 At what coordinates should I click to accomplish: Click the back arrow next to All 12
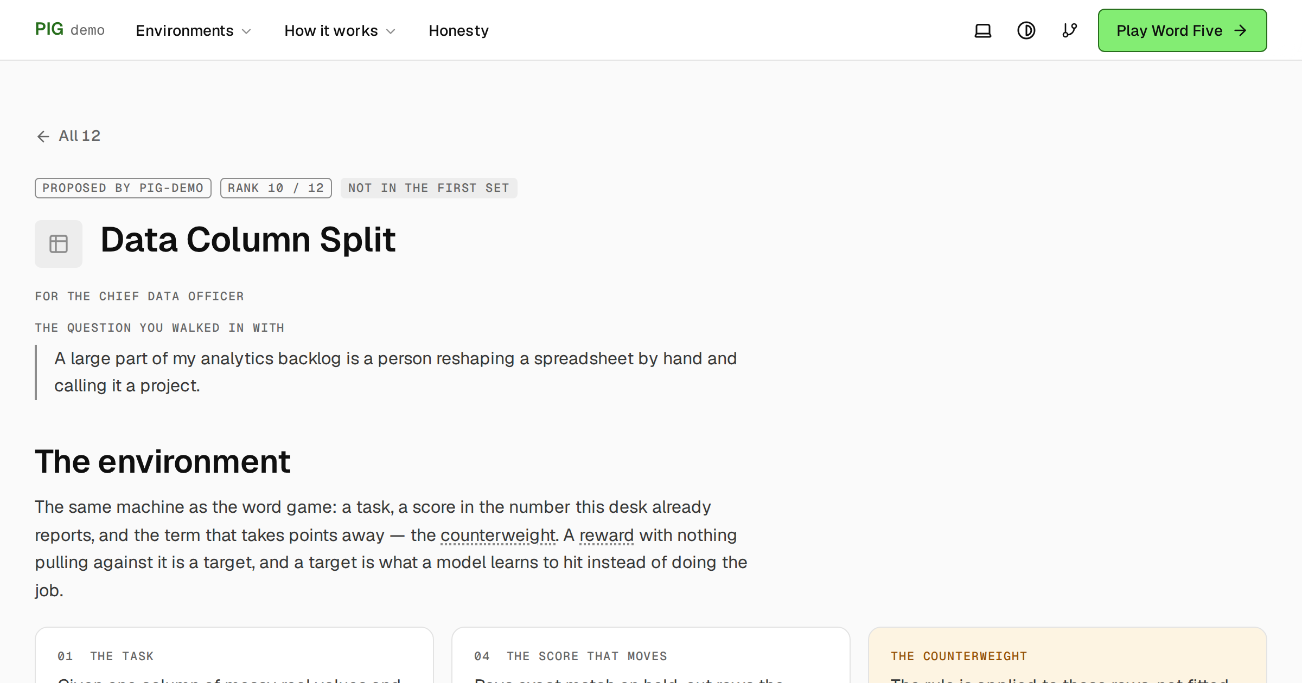(x=43, y=136)
